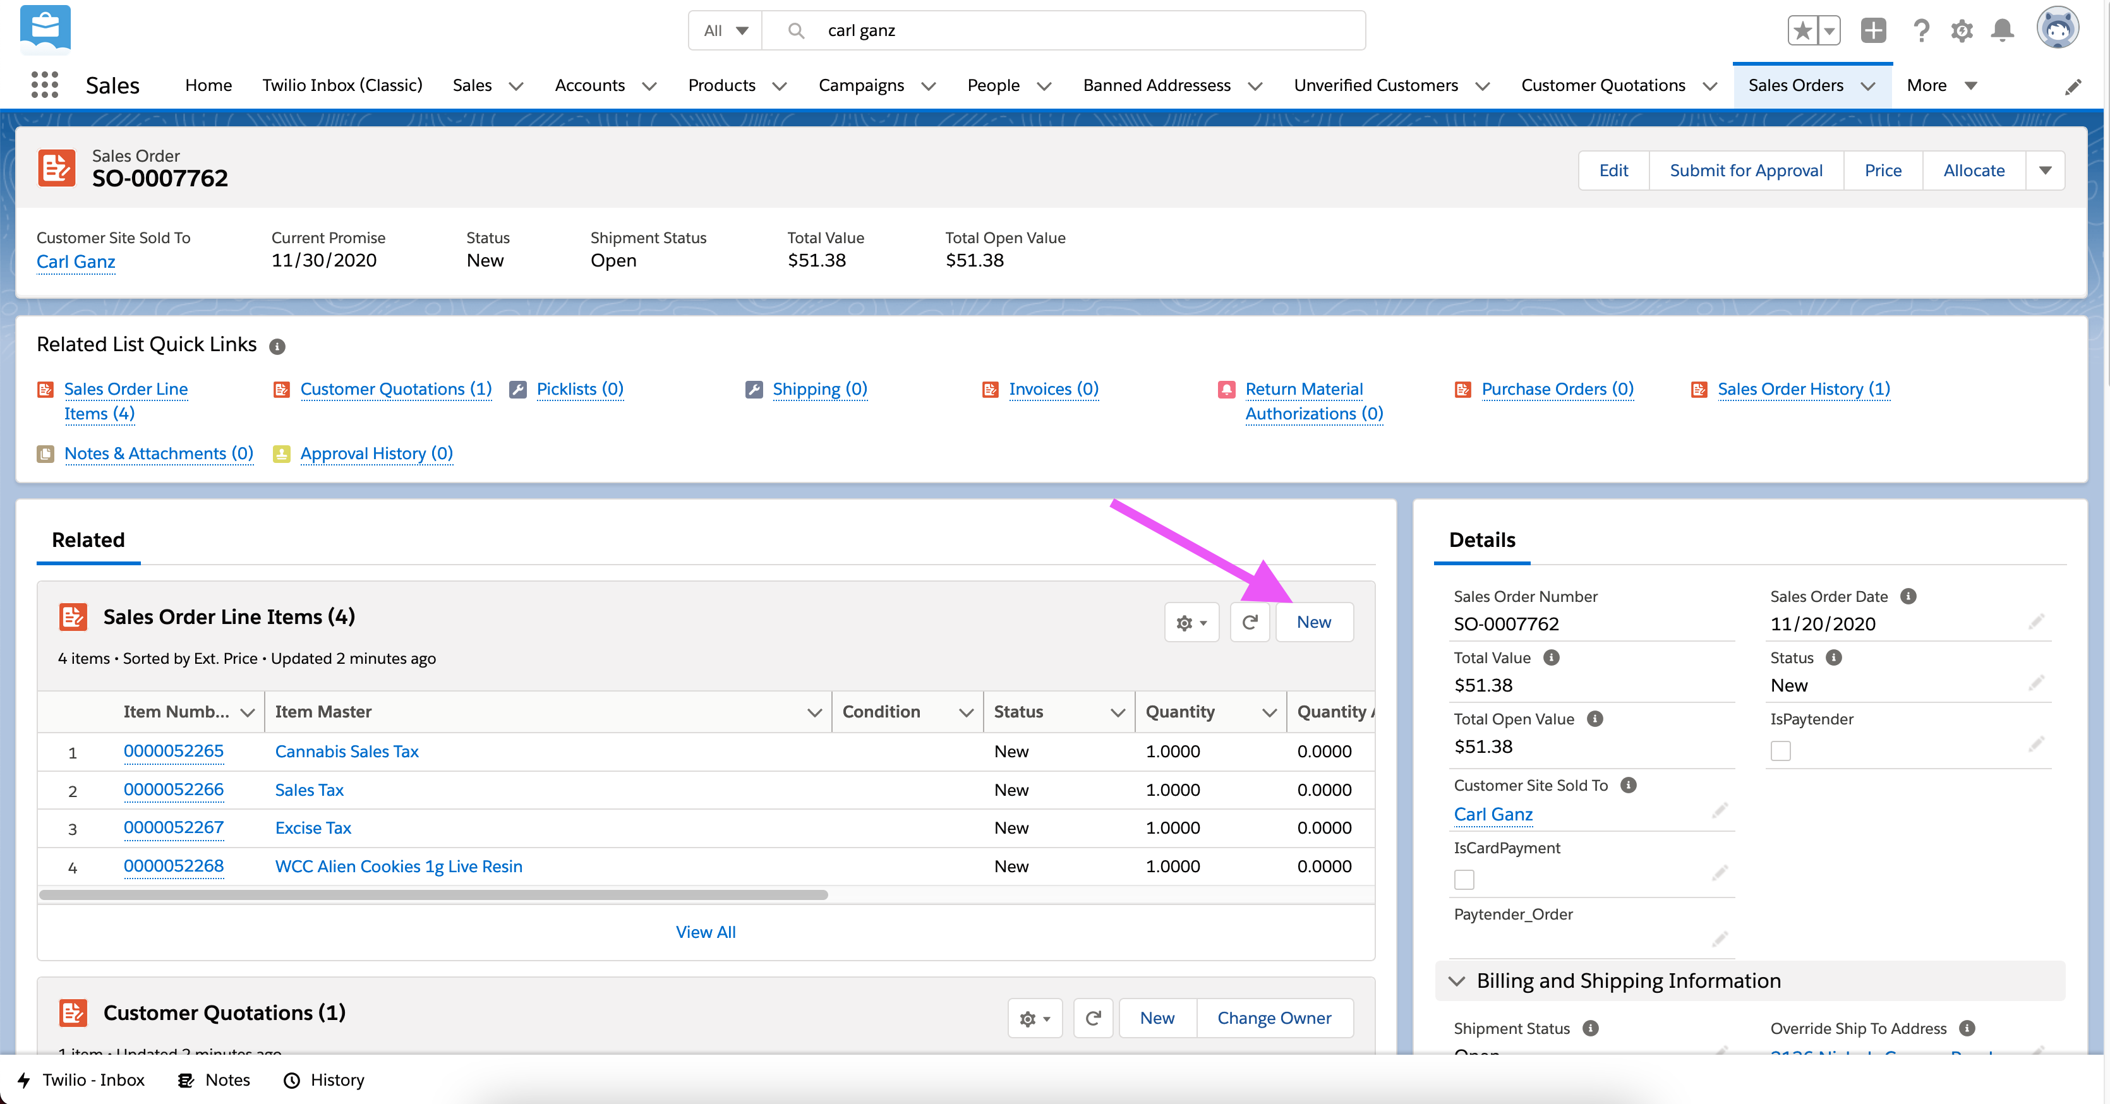Open the Customer Quotations nav tab

pos(1603,85)
